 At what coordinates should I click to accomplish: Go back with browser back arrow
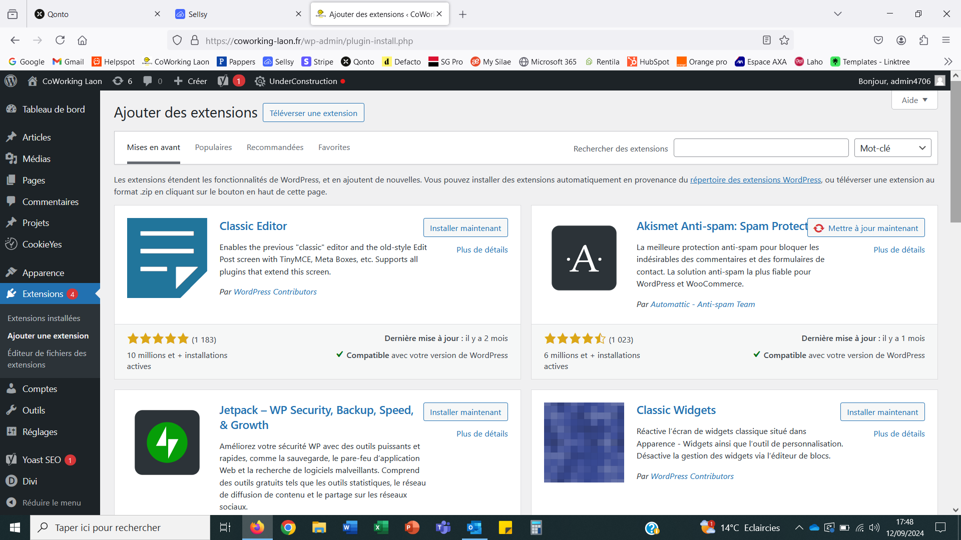click(x=15, y=40)
